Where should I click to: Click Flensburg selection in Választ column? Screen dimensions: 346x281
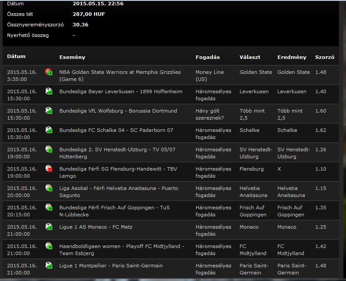coord(251,169)
